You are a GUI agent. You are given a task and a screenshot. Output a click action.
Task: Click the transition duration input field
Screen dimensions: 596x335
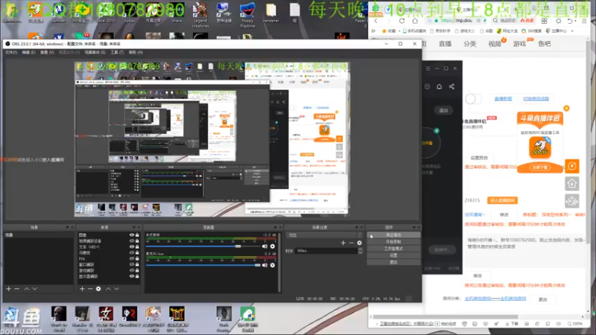click(326, 251)
